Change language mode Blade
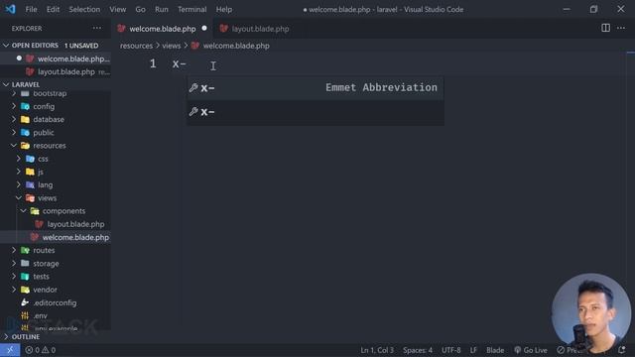The image size is (635, 357). [x=495, y=350]
